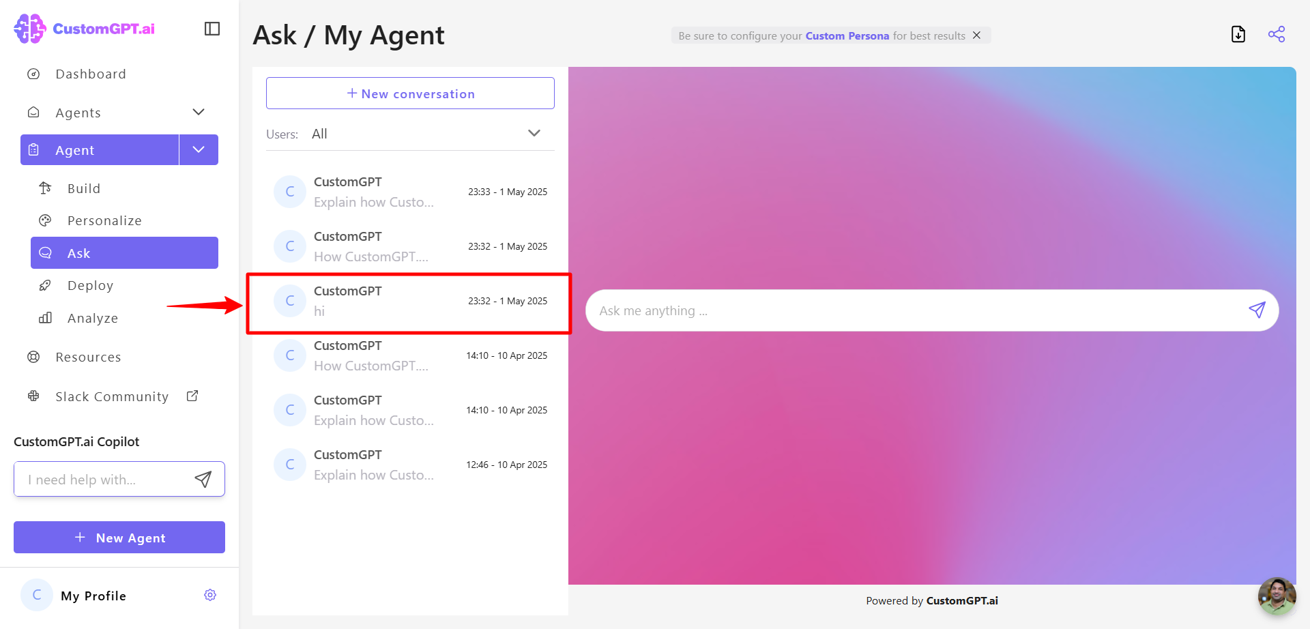Click avatar of the 'hi' conversation
The height and width of the screenshot is (629, 1310).
(290, 301)
